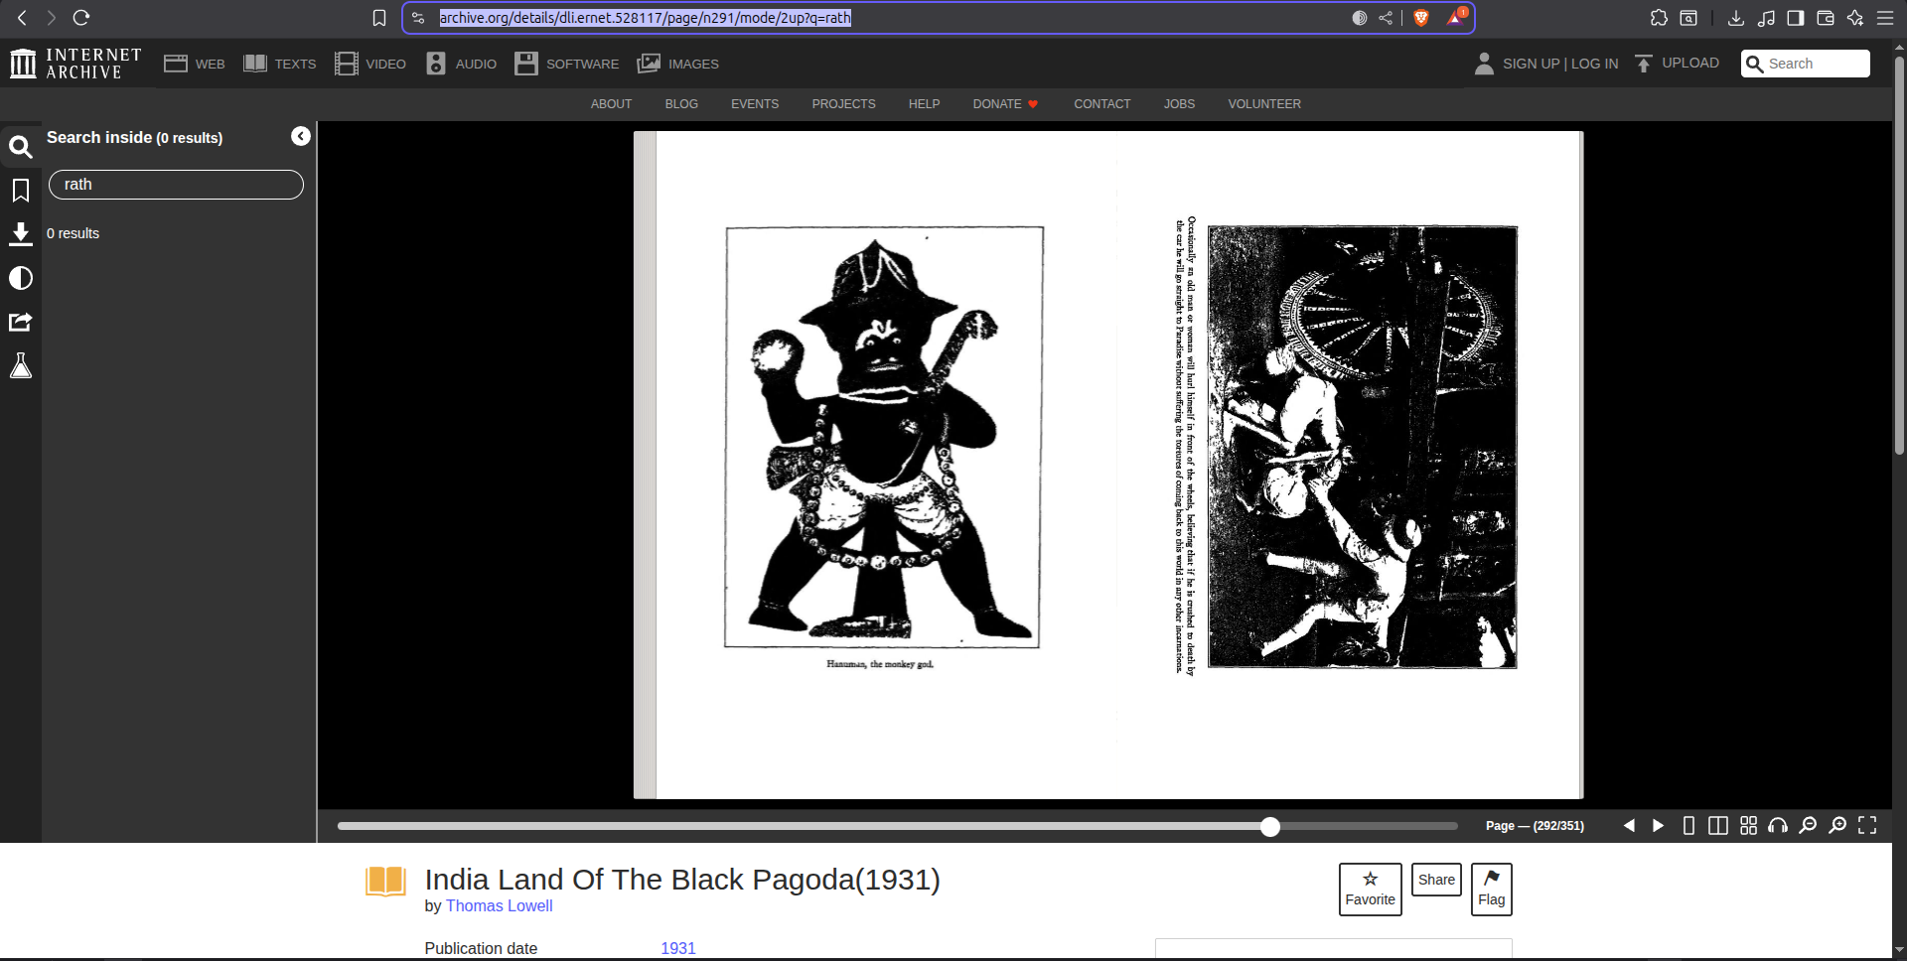Screen dimensions: 1907x961
Task: Open the Events nav item
Action: coord(755,104)
